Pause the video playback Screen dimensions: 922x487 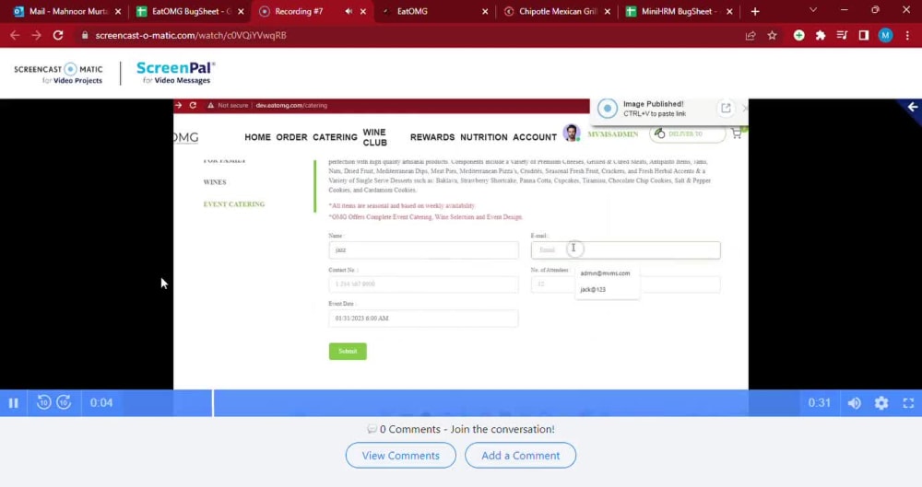point(14,403)
